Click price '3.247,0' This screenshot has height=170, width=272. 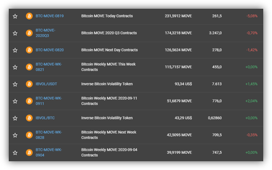click(215, 33)
